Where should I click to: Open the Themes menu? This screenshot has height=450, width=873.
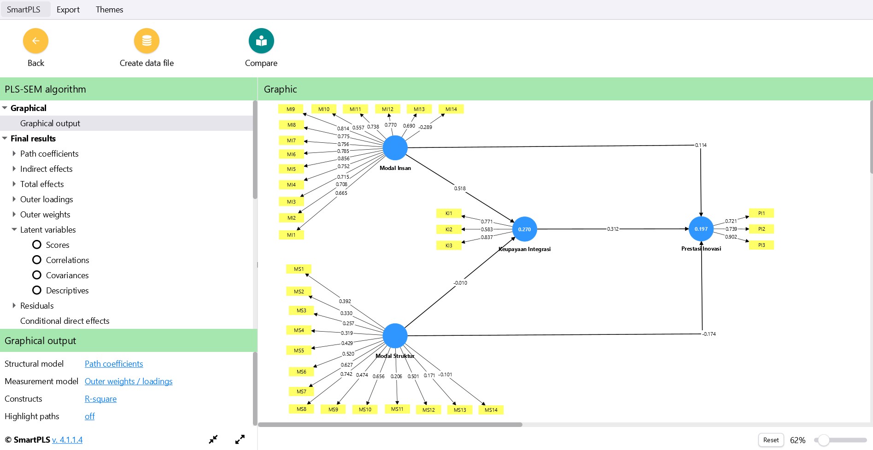coord(109,10)
